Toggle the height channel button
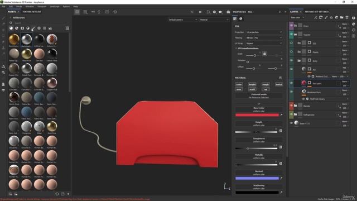The image size is (357, 201). click(252, 84)
